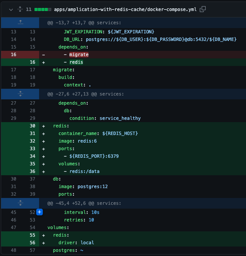Click hunk header @@ -27,6 +27,13 @@ services

(x=85, y=94)
